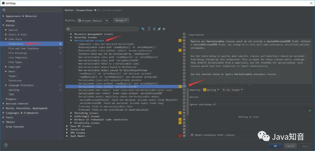Screen dimensions: 315x151
Task: Expand the Resource management issues node
Action: coord(71,34)
